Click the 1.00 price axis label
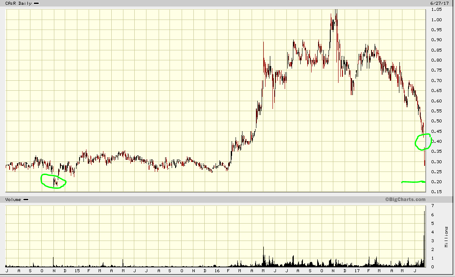Image resolution: width=455 pixels, height=277 pixels. click(437, 20)
